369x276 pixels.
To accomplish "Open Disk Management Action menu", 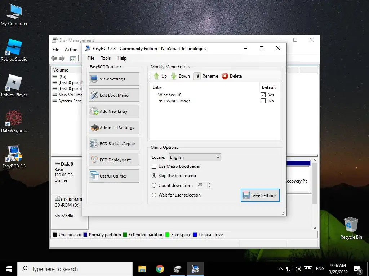I will click(x=71, y=50).
